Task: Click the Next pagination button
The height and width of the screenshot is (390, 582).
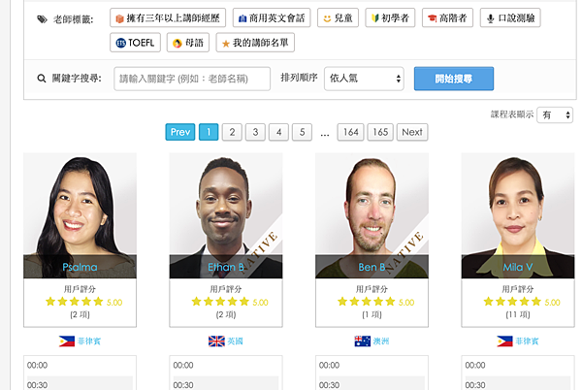Action: (x=412, y=132)
